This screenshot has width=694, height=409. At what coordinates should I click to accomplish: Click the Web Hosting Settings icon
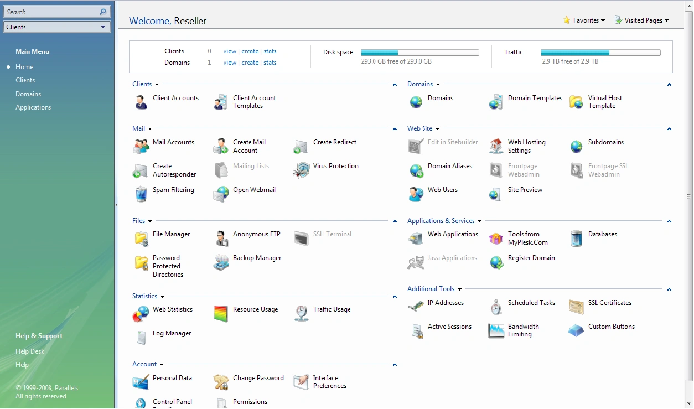pyautogui.click(x=496, y=146)
